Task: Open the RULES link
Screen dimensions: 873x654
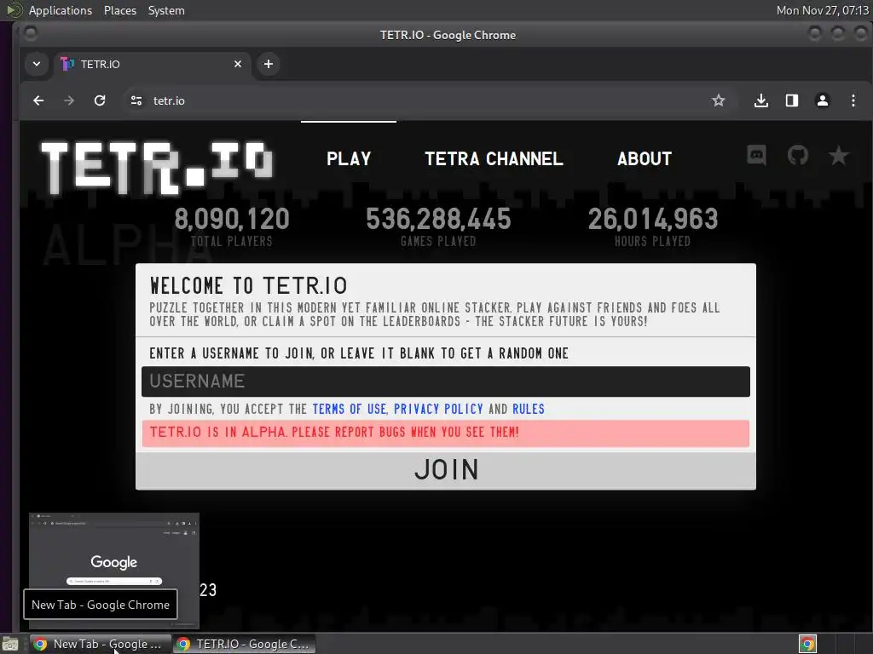Action: pos(529,410)
